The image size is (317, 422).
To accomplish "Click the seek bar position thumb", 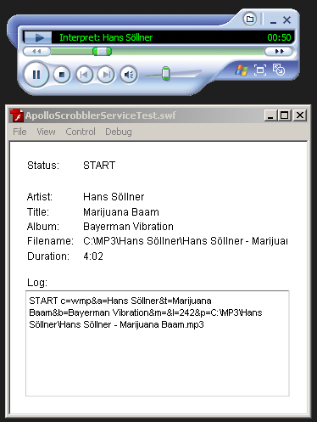I will (x=102, y=51).
